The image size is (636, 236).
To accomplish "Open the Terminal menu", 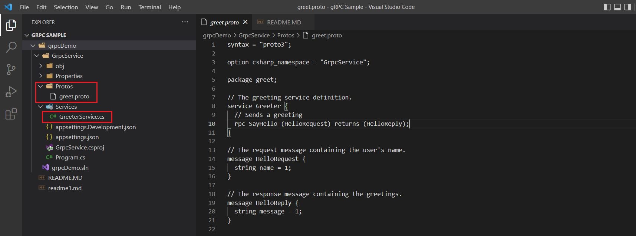I will (x=150, y=7).
